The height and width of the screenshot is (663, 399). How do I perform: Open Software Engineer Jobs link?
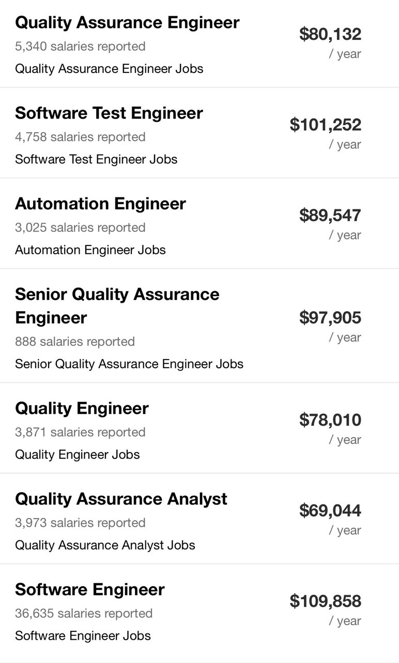83,636
